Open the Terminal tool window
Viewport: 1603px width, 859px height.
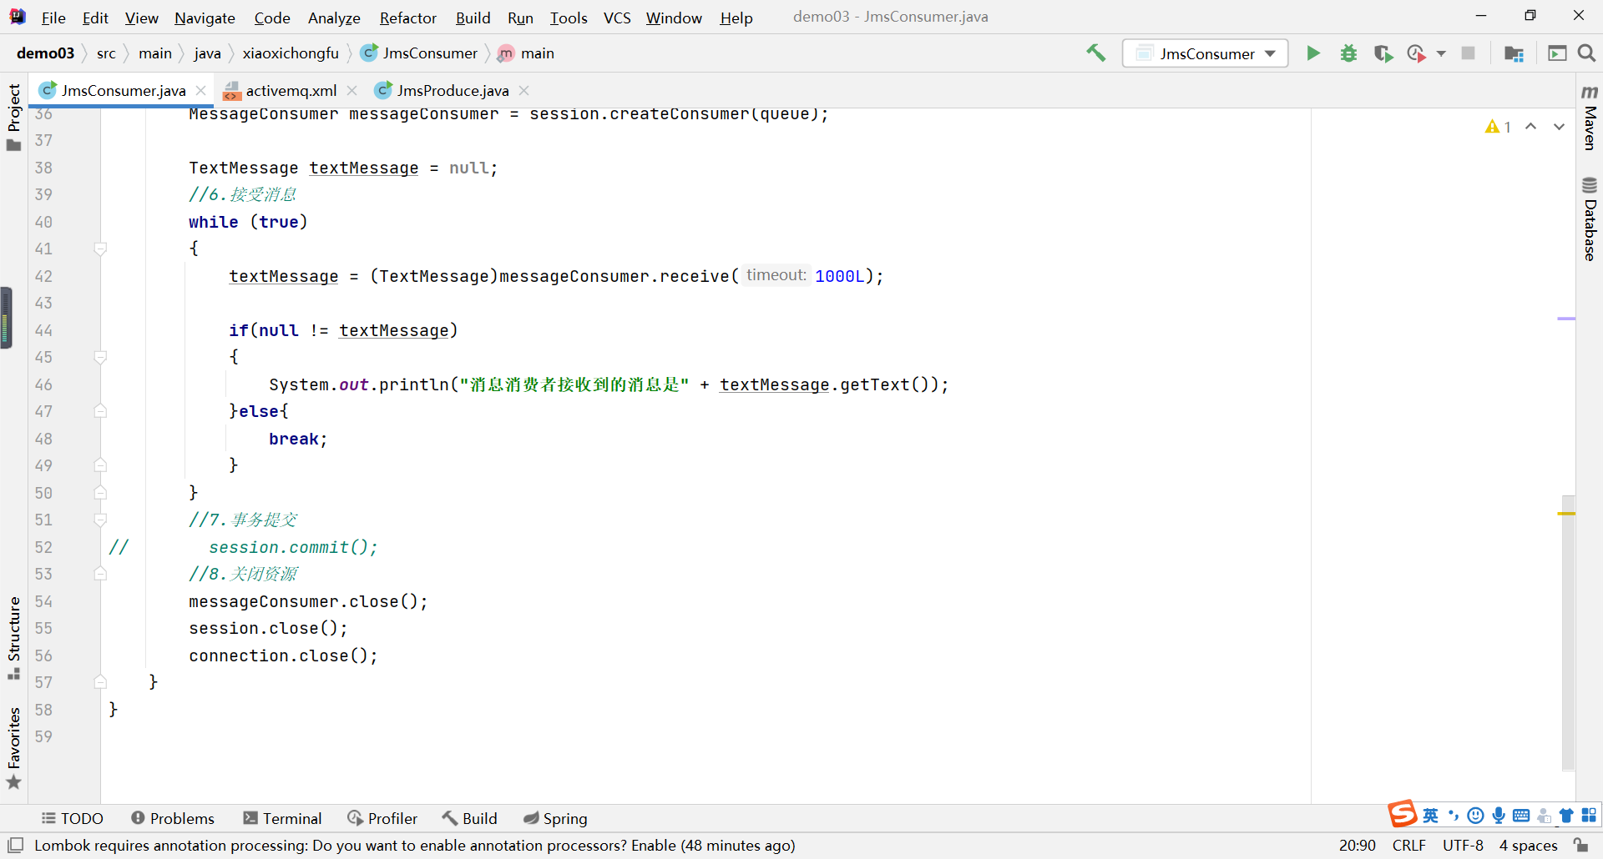[x=282, y=818]
